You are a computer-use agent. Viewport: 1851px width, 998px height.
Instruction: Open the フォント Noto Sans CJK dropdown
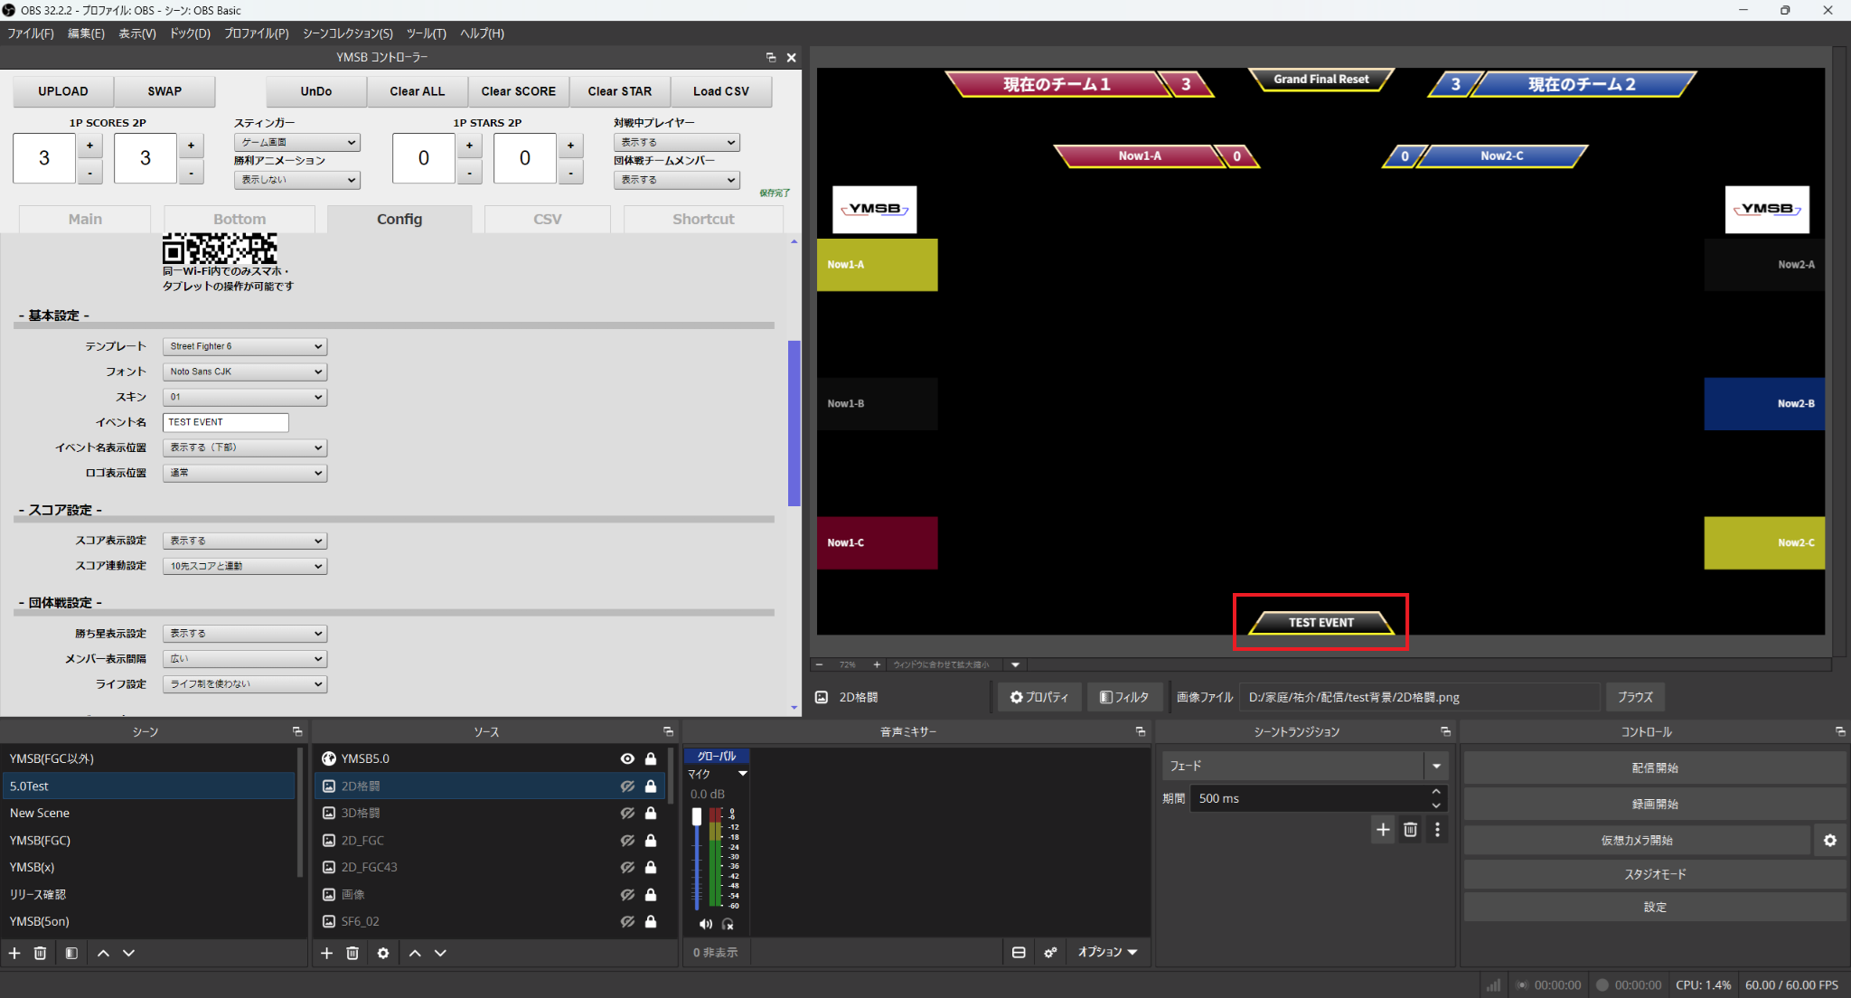[245, 372]
